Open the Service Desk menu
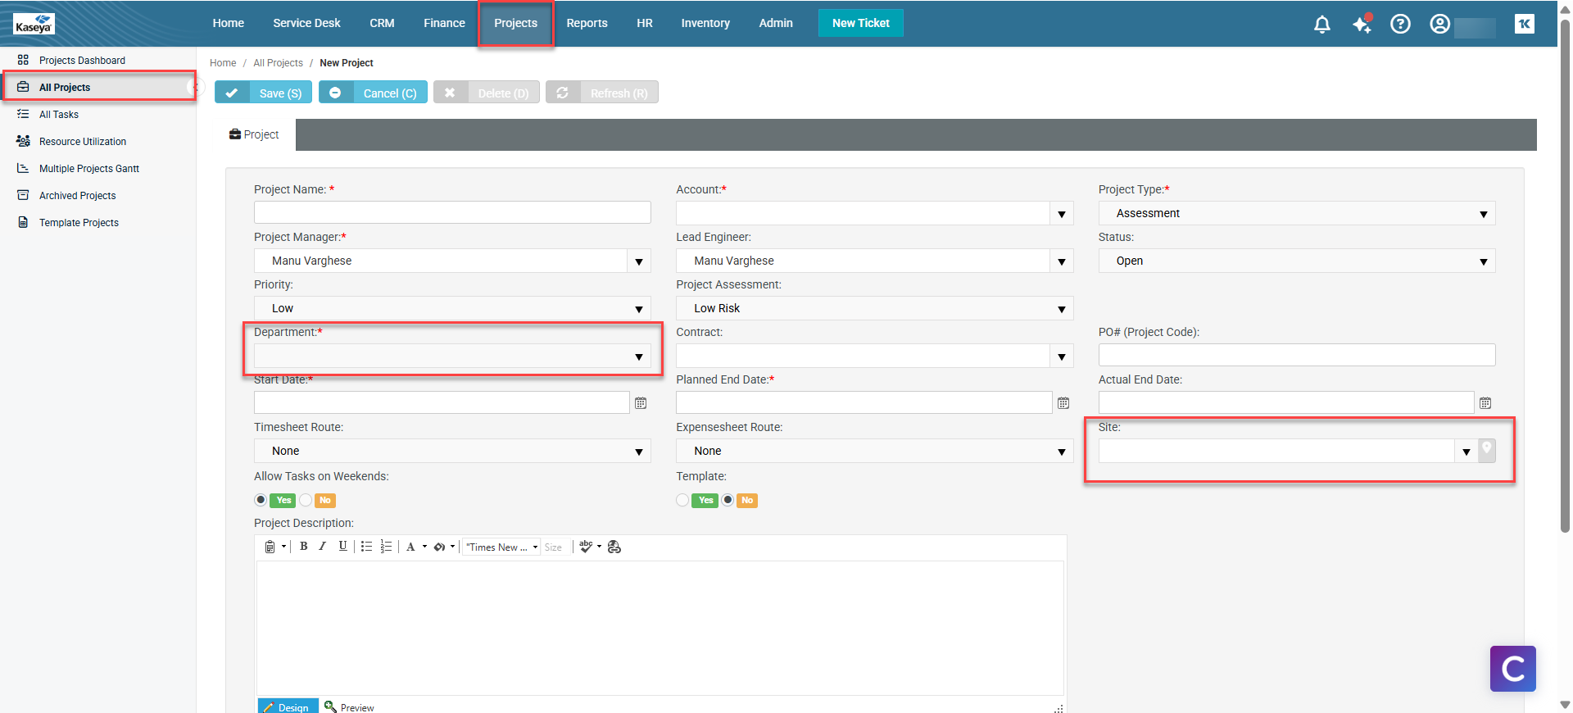Screen dimensions: 1573x713 point(306,23)
